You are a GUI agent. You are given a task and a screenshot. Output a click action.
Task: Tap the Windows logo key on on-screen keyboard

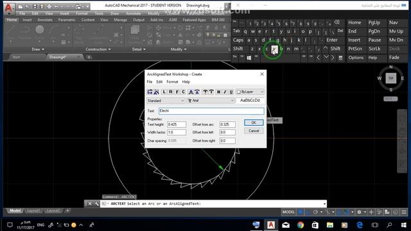[x=249, y=58]
